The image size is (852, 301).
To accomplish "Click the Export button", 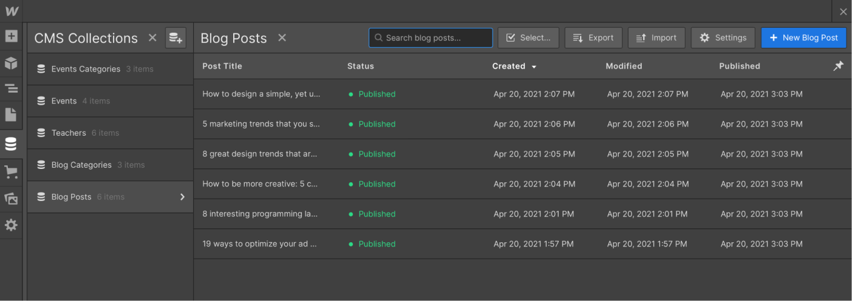I will click(x=593, y=38).
